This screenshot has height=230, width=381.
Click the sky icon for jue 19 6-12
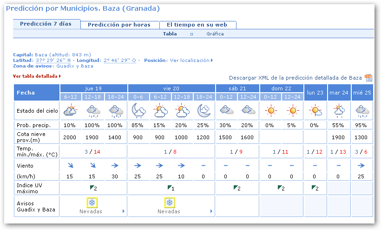(70, 111)
